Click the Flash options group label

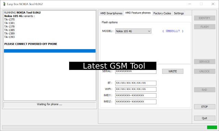[109, 22]
